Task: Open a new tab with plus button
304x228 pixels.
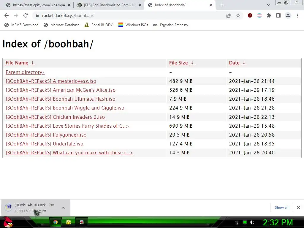Action: 222,5
